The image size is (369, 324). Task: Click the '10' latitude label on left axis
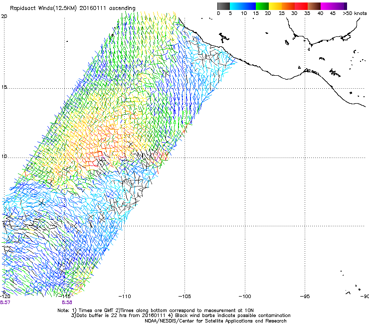click(4, 157)
